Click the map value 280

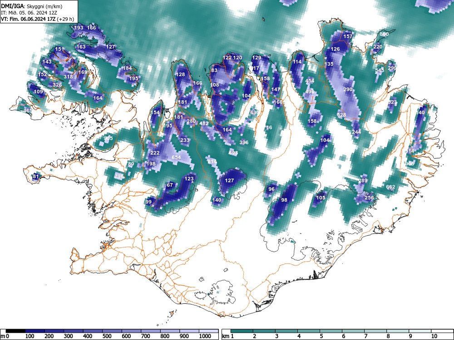pos(191,121)
